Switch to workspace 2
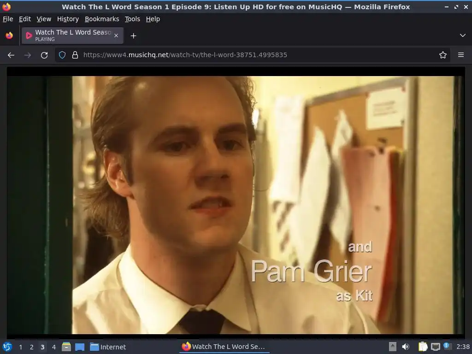472x354 pixels. pyautogui.click(x=32, y=347)
